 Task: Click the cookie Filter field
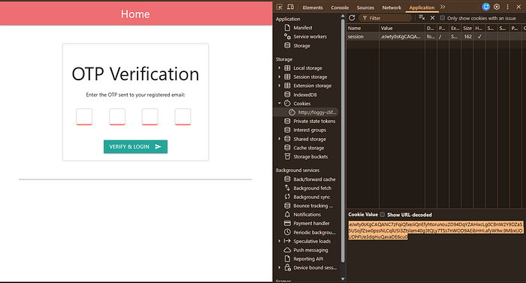(x=385, y=18)
